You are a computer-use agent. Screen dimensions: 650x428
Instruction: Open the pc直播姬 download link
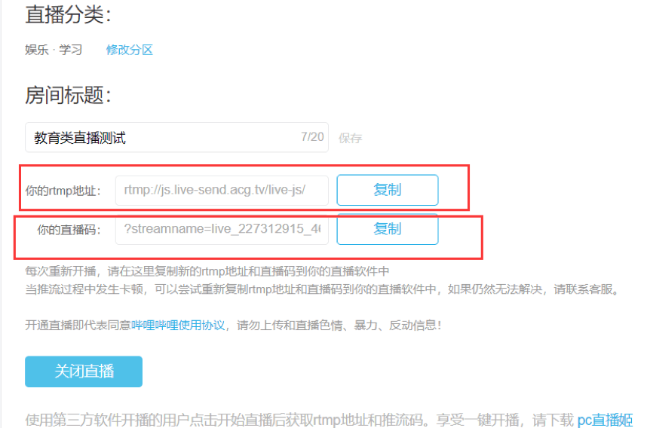point(605,420)
